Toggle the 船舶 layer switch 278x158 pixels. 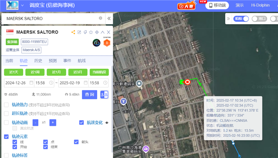241,19
